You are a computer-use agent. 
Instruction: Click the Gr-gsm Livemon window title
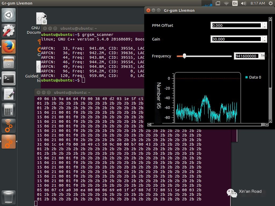[x=179, y=10]
